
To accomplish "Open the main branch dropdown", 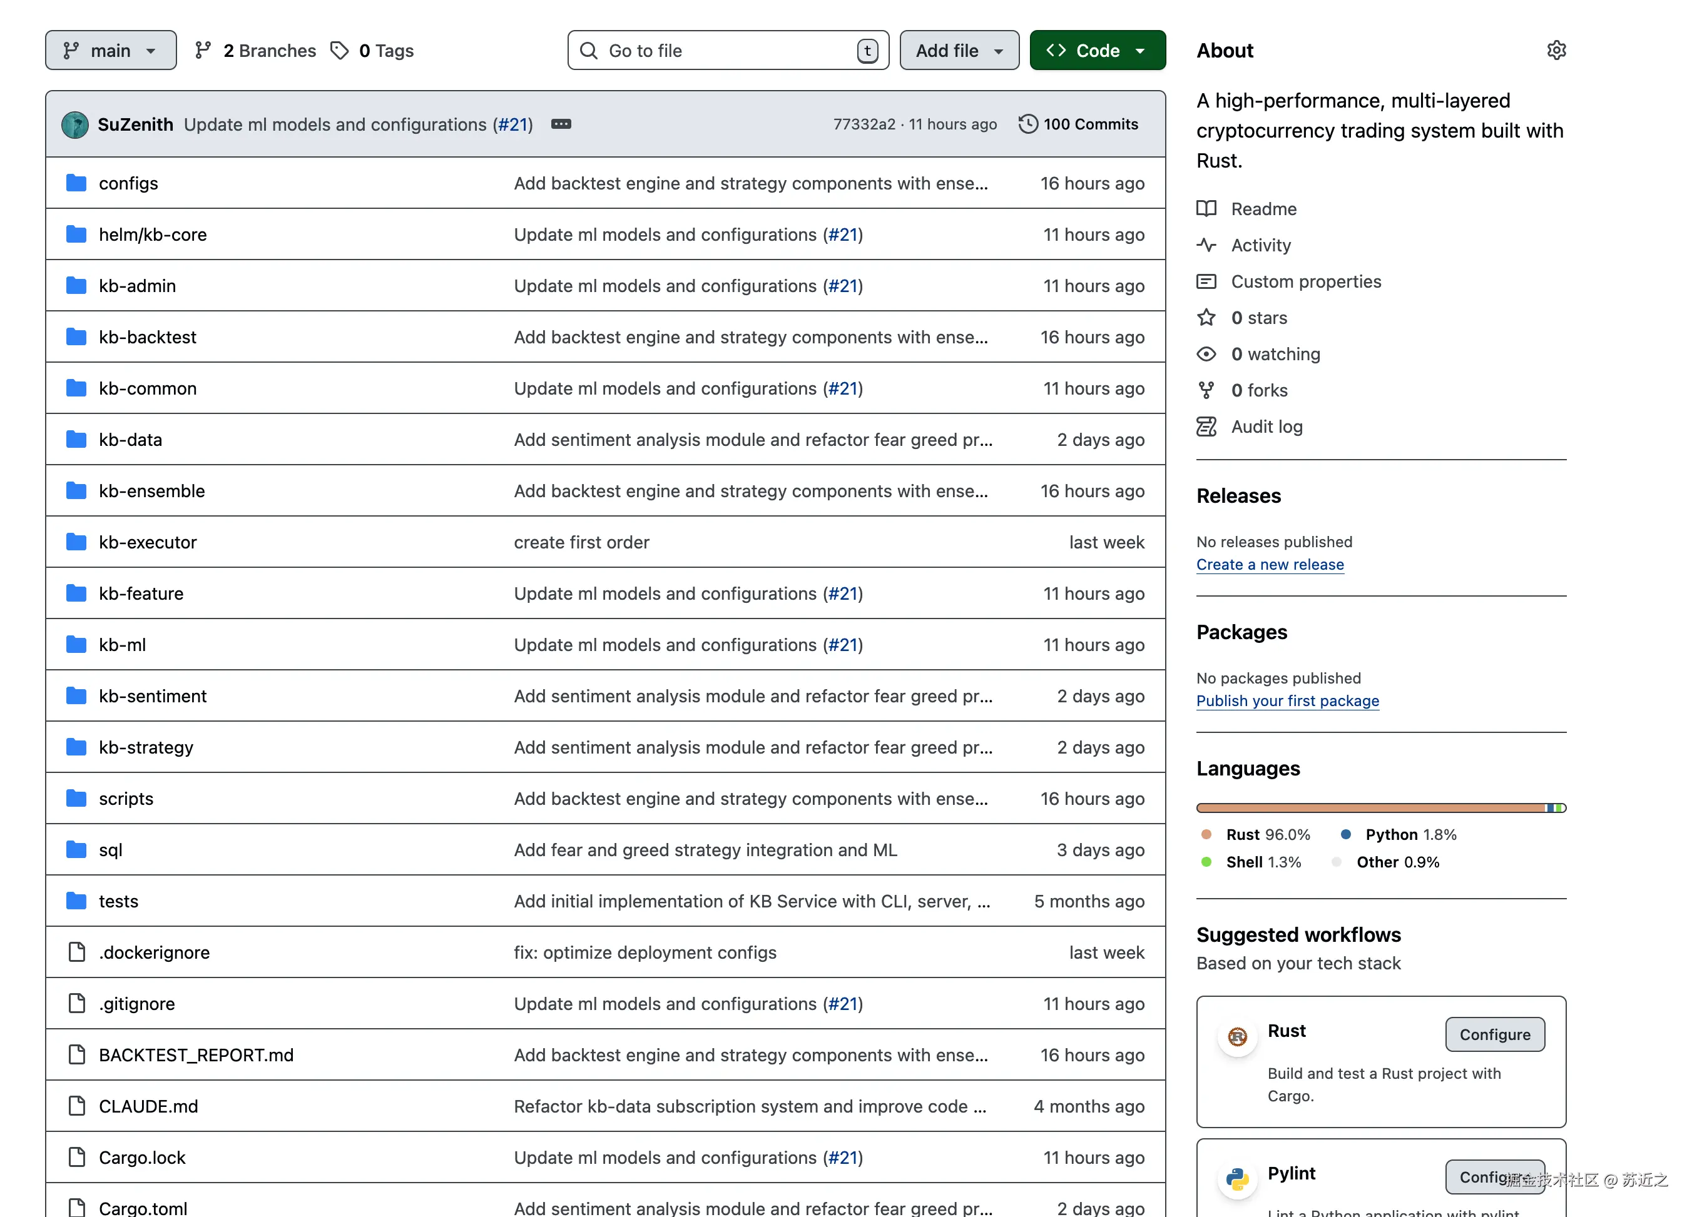I will coord(111,50).
